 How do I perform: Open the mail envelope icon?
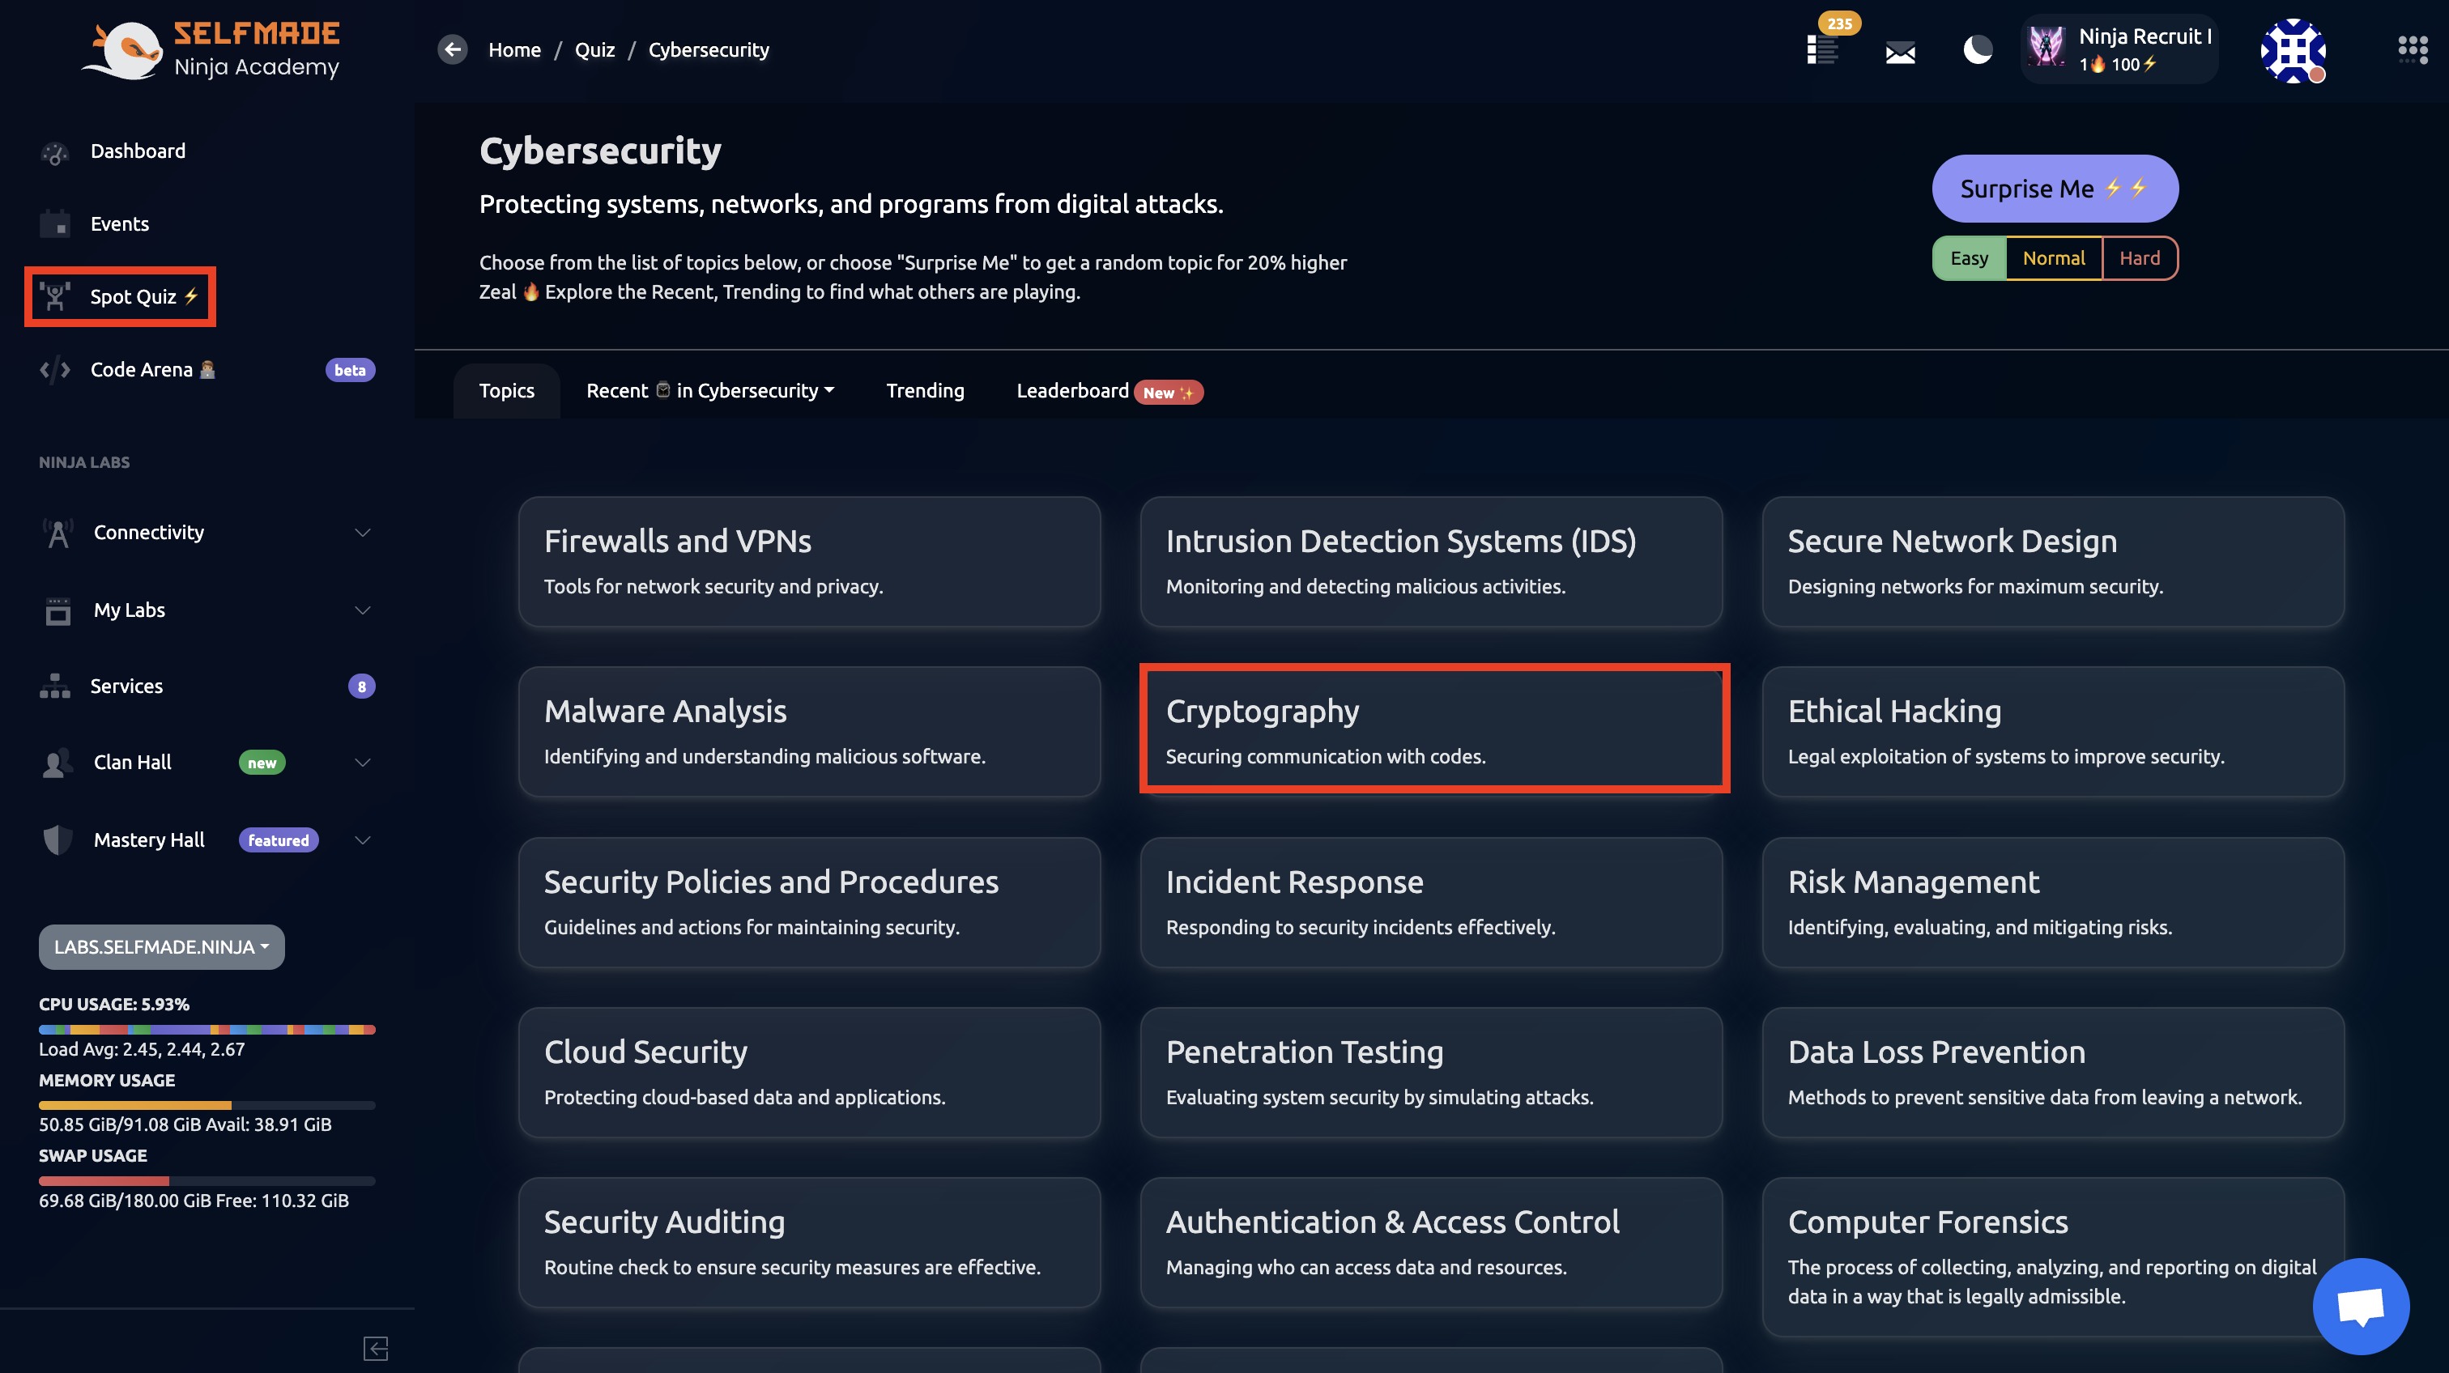click(x=1899, y=53)
